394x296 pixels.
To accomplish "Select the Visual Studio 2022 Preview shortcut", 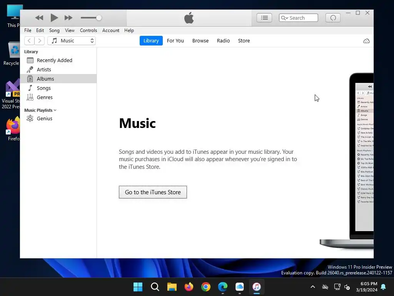I will point(10,94).
